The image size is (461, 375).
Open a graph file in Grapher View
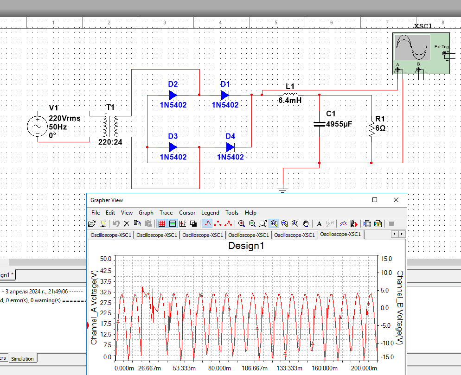click(x=92, y=224)
